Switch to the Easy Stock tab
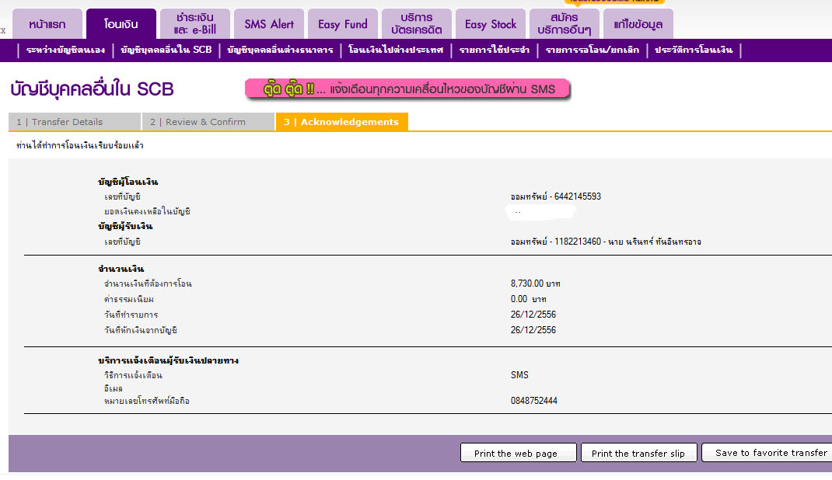The width and height of the screenshot is (832, 480). (x=491, y=24)
